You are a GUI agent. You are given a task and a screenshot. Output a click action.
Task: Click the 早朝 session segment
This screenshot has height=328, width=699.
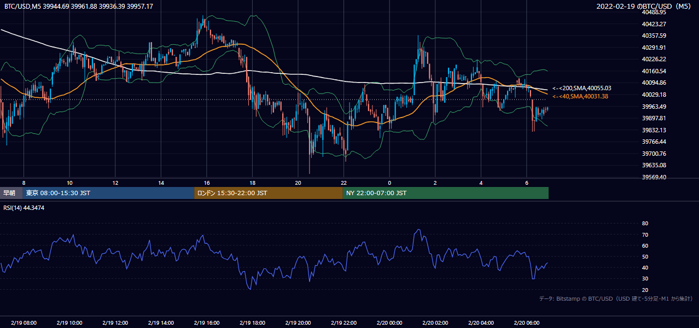(x=11, y=193)
